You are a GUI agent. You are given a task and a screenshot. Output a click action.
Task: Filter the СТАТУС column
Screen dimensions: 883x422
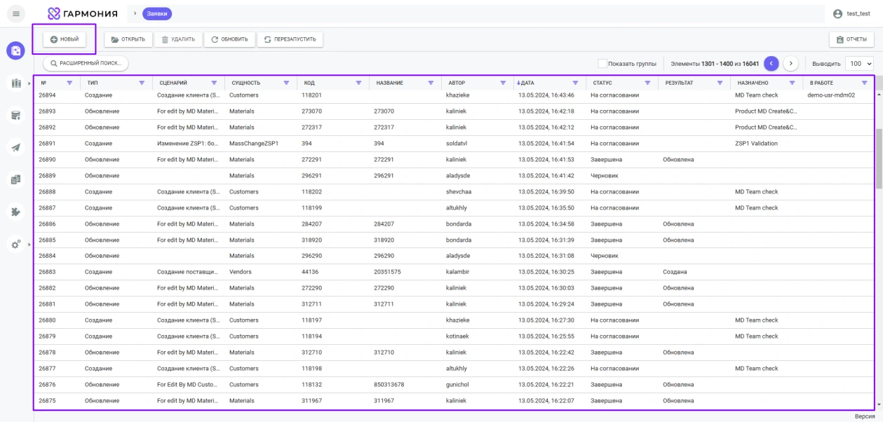tap(647, 83)
